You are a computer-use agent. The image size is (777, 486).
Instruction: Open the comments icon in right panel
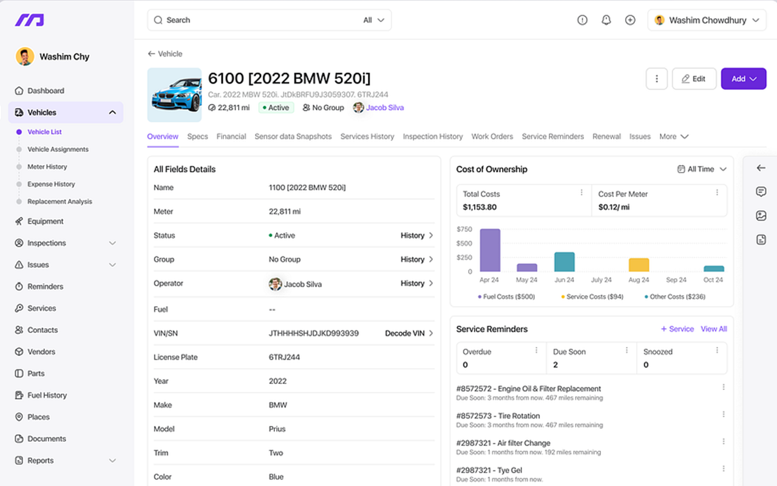761,192
